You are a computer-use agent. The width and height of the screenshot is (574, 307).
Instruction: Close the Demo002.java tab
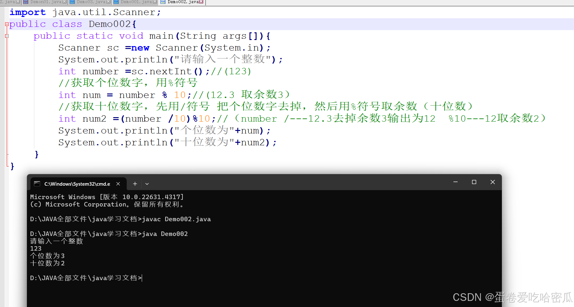[201, 2]
